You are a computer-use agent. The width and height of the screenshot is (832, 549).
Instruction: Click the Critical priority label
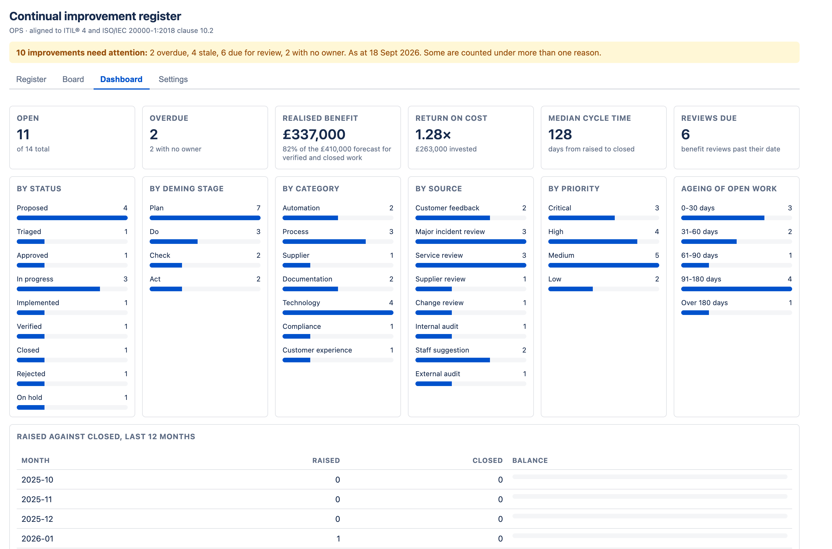(559, 208)
